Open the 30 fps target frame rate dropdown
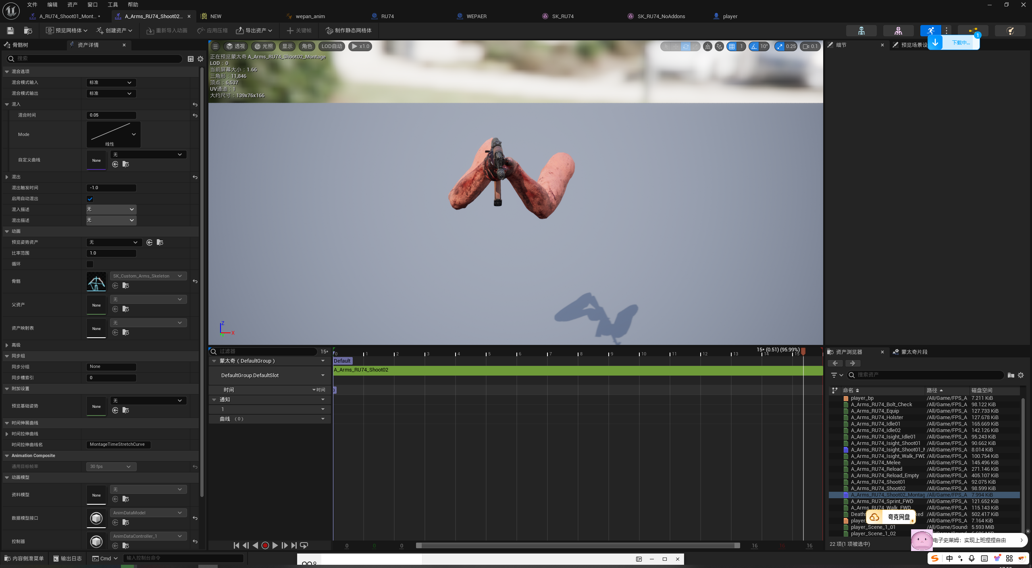The height and width of the screenshot is (568, 1032). [x=111, y=467]
